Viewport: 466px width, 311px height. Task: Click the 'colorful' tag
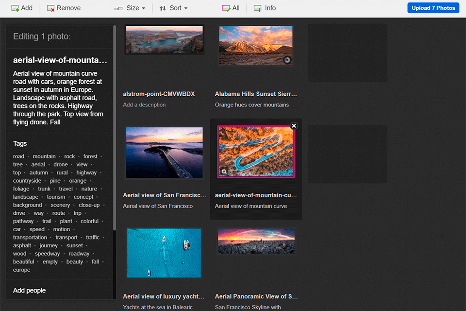[89, 221]
